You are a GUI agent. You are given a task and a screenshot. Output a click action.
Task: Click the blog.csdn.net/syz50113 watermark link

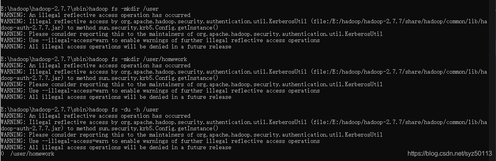click(449, 153)
